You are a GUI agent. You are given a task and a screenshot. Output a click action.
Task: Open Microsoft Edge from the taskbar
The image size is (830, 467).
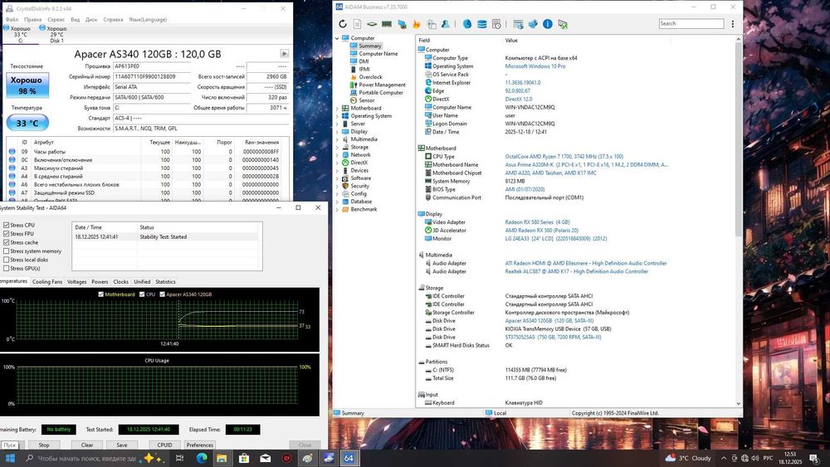[x=202, y=458]
